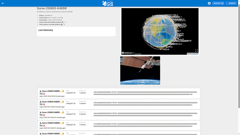Click the DONATE button
This screenshot has height=135, width=240.
231,3
